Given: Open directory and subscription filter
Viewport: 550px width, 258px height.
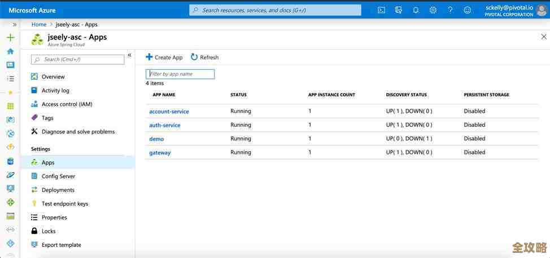Looking at the screenshot, I should (x=399, y=10).
